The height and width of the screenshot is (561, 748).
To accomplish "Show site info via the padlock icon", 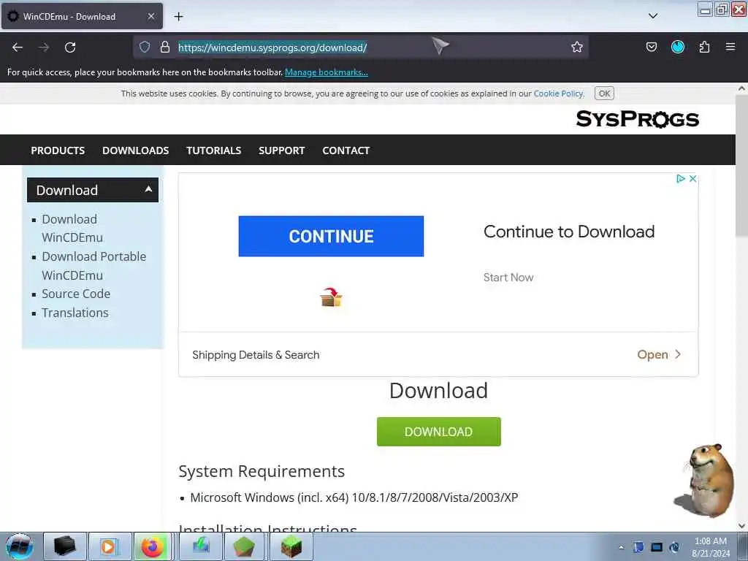I will (165, 47).
